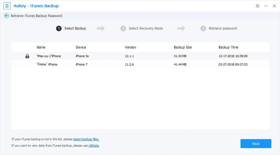
Task: Sort by the Name column header
Action: pos(41,47)
